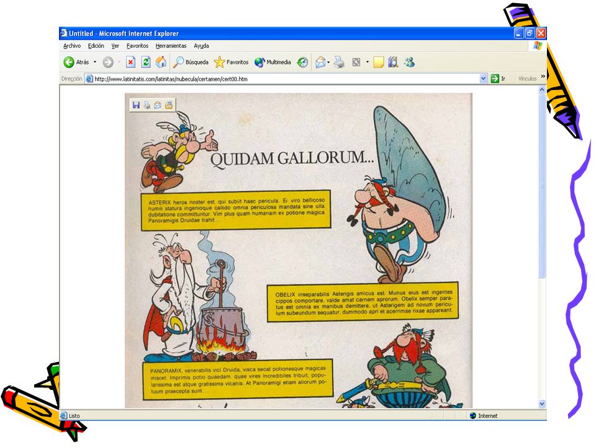The height and width of the screenshot is (447, 596).
Task: Click the Windows flag logo
Action: click(538, 46)
